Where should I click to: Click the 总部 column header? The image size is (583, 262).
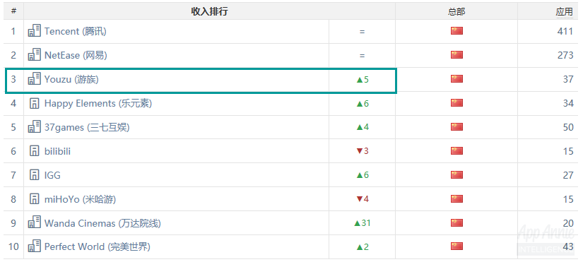coord(457,12)
